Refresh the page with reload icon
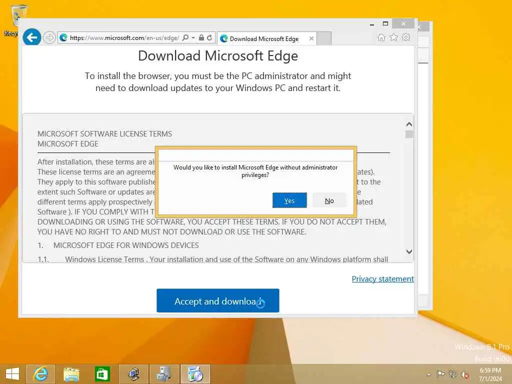Screen dimensions: 512x384 209,38
